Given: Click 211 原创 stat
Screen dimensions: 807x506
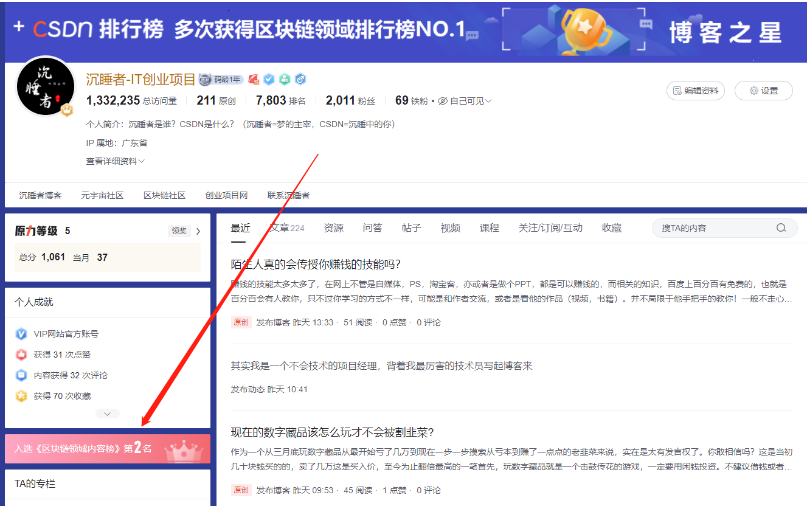Looking at the screenshot, I should coord(215,101).
